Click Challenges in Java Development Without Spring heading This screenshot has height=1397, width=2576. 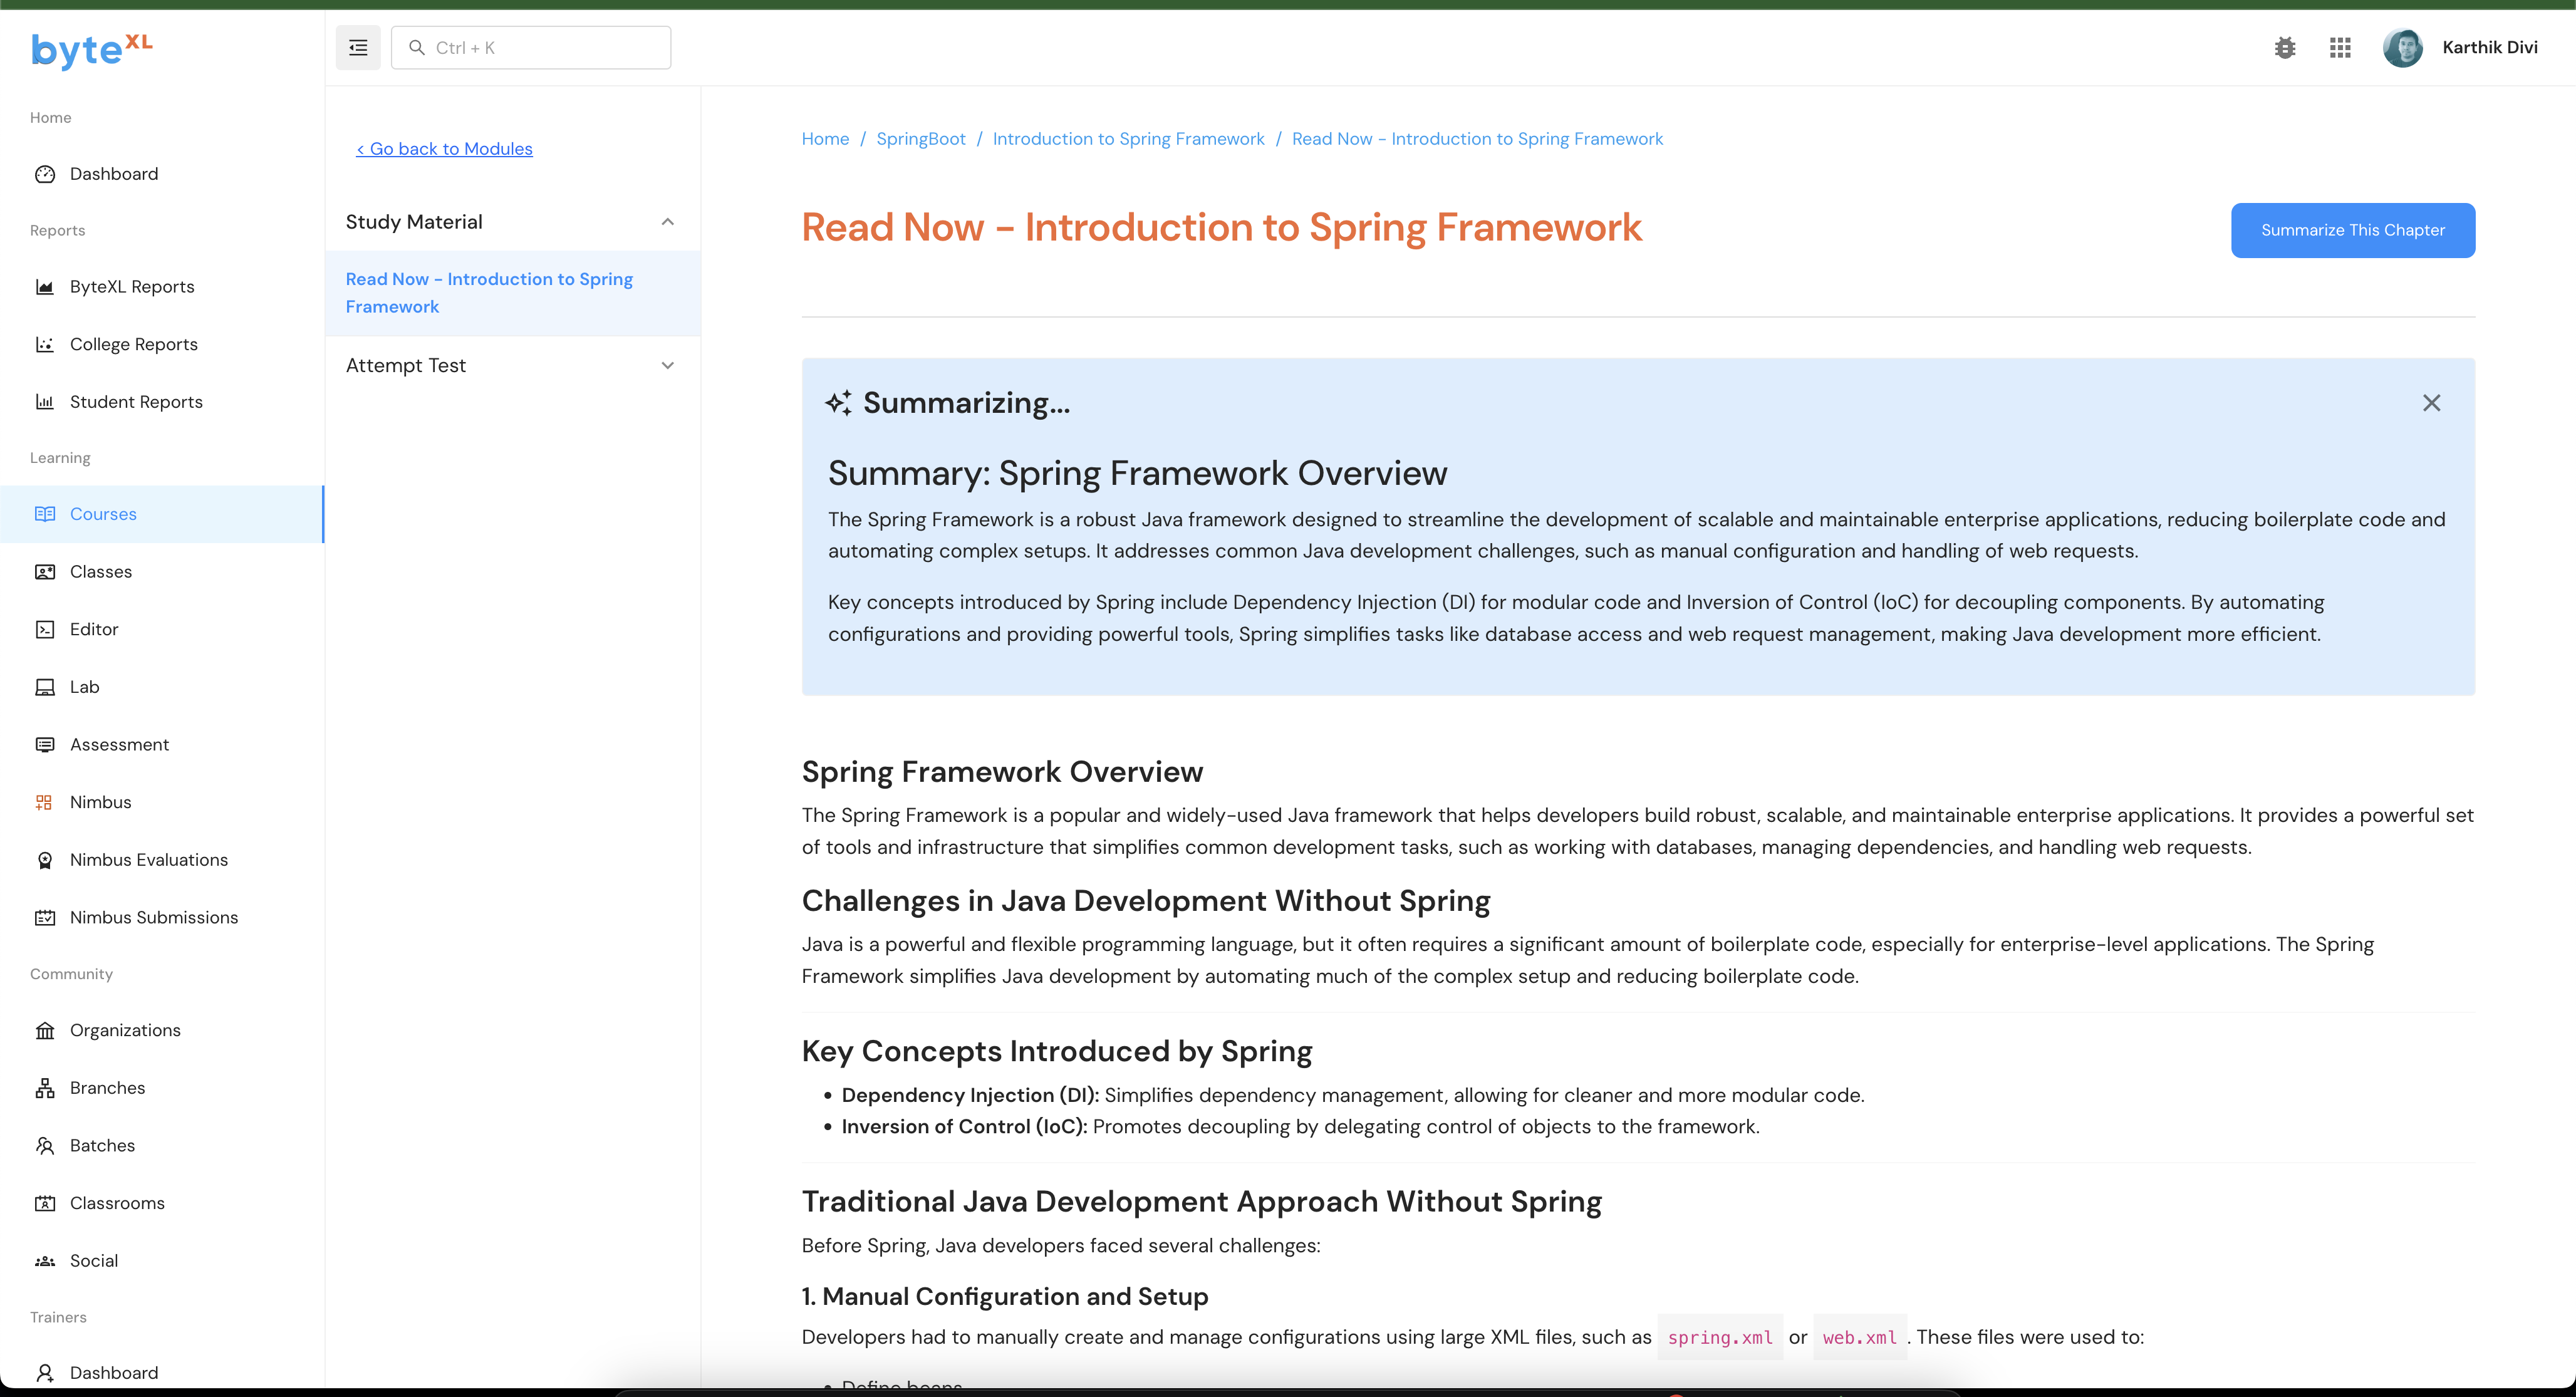tap(1146, 902)
